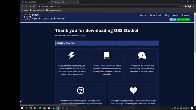This screenshot has height=110, width=196.
Task: Open the Community Discord link
Action: (x=138, y=68)
